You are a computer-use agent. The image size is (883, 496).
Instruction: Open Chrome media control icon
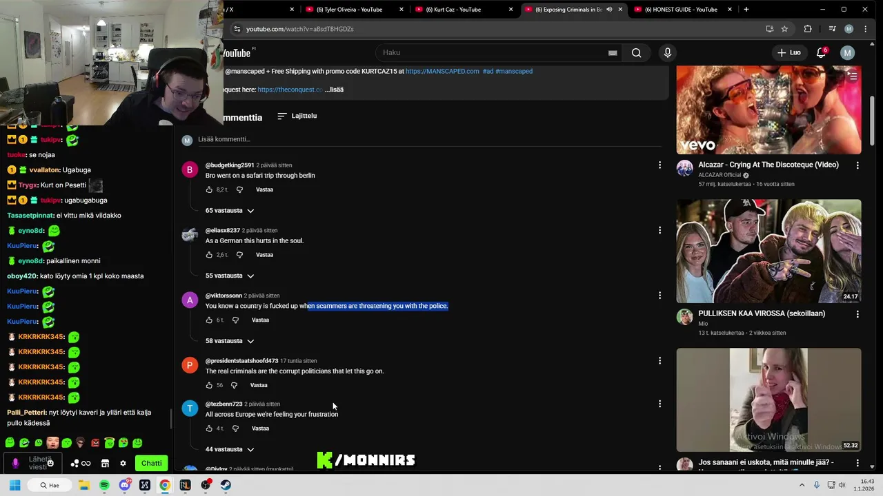click(832, 29)
